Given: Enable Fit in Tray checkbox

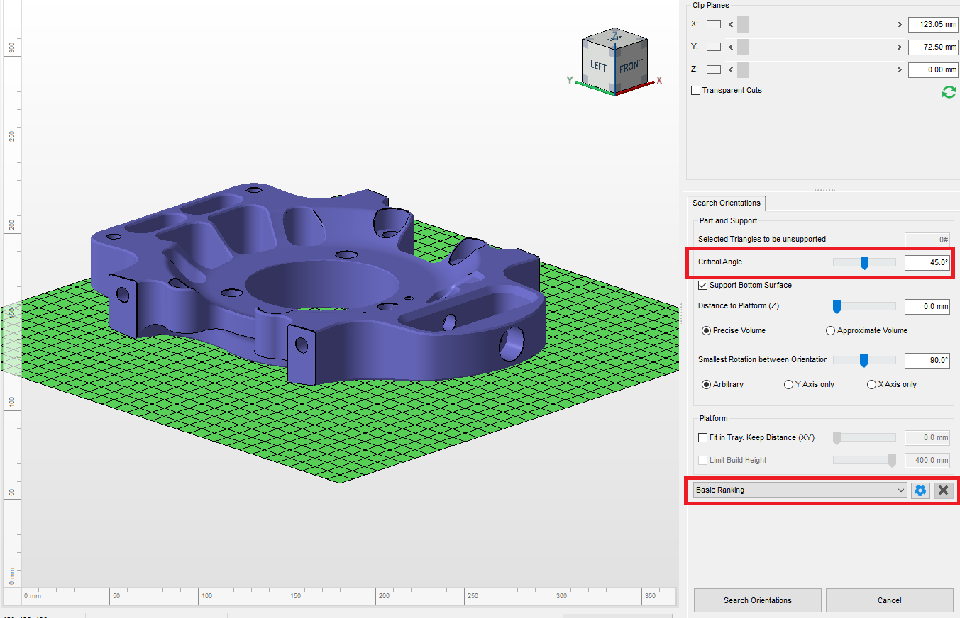Looking at the screenshot, I should [x=703, y=438].
